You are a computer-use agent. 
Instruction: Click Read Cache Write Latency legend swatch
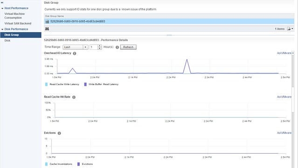(x=46, y=84)
